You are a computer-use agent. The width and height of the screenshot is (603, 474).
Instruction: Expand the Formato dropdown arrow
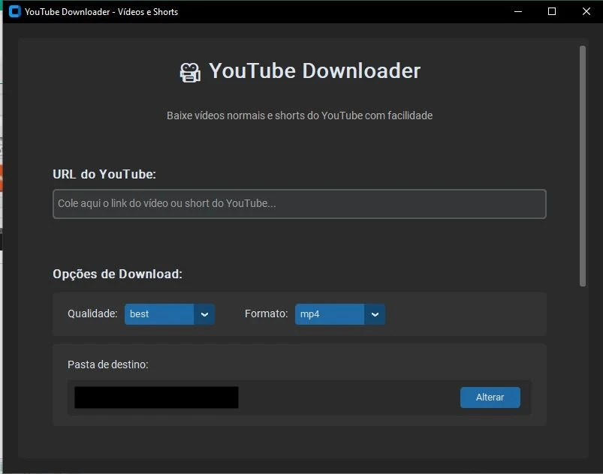pos(375,314)
